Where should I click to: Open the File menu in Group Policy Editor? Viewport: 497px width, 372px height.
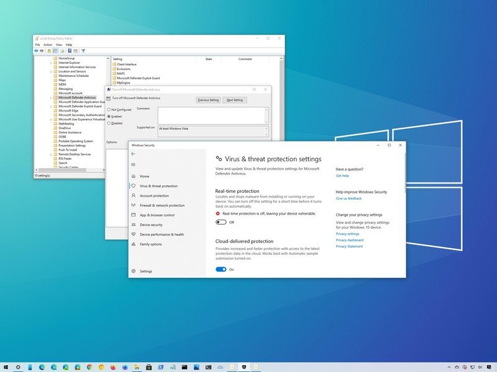coord(37,45)
